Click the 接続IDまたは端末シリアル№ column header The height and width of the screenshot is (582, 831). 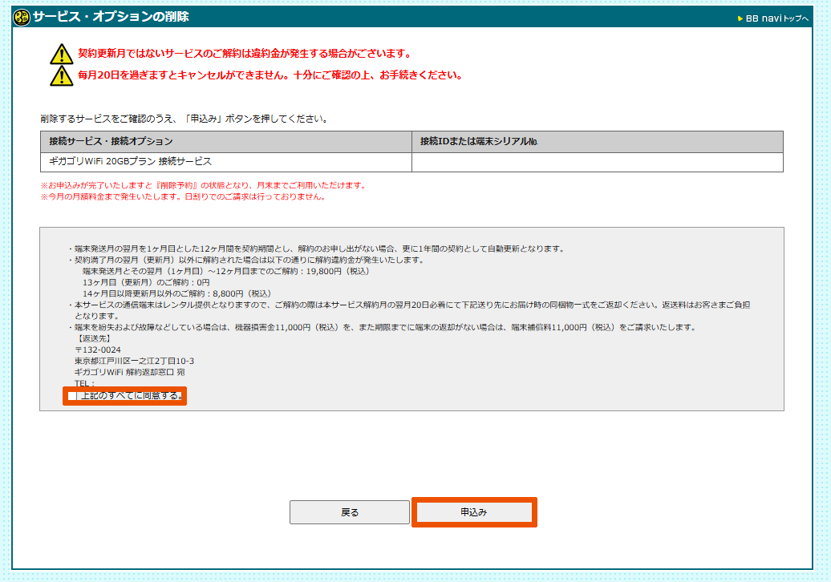click(x=479, y=142)
